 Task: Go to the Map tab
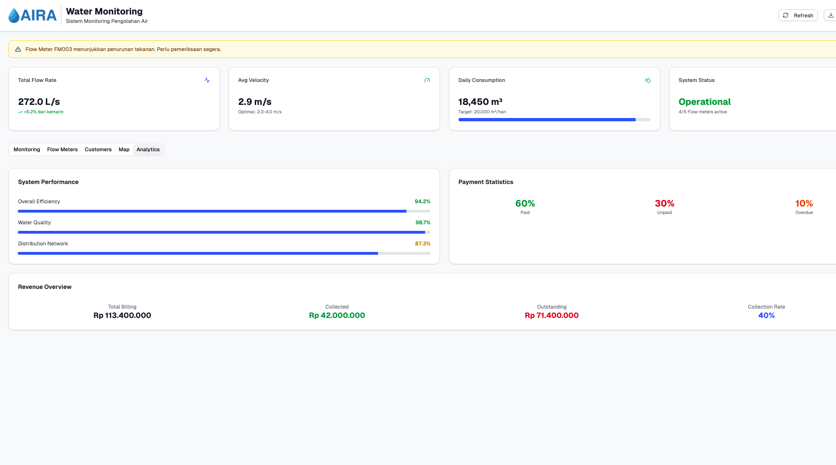click(x=124, y=149)
